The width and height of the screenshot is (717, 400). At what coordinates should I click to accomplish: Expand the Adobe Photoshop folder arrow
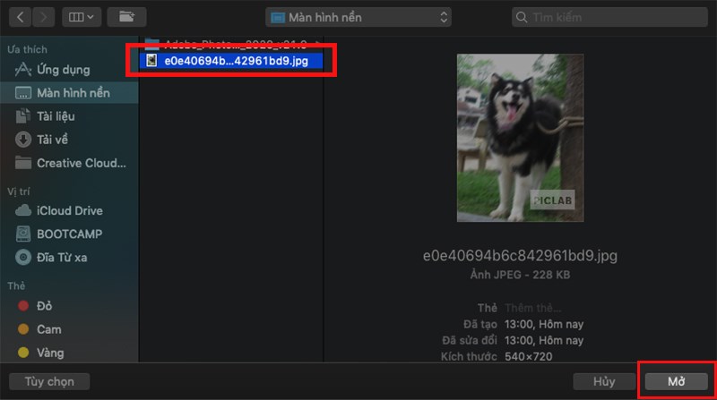(x=317, y=44)
